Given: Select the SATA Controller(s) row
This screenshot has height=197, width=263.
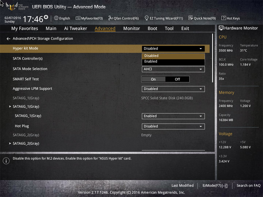Looking at the screenshot, I should pyautogui.click(x=28, y=59).
